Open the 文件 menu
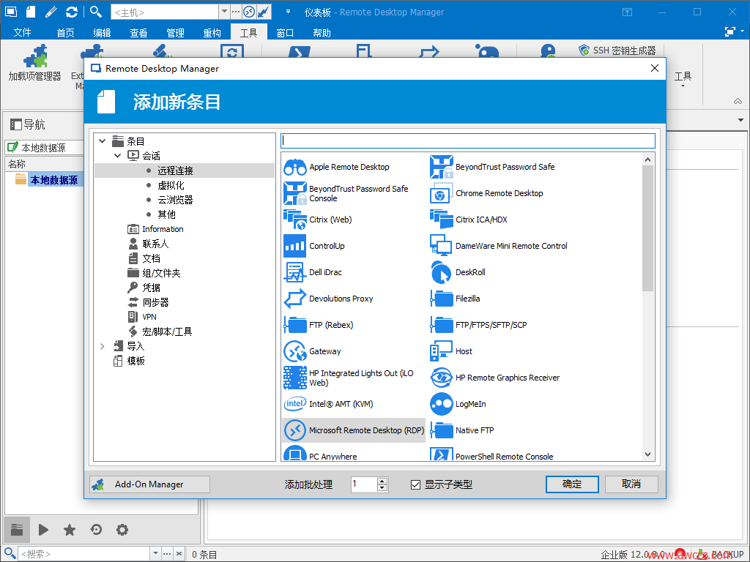The height and width of the screenshot is (562, 750). click(x=22, y=32)
